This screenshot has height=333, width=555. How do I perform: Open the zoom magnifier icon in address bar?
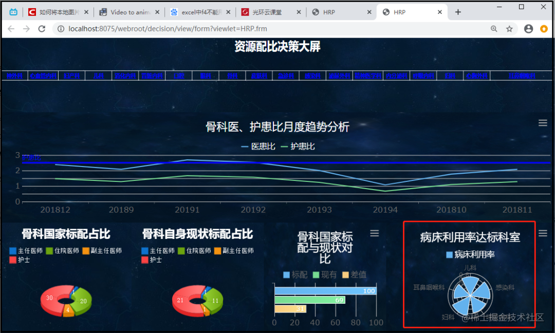pyautogui.click(x=494, y=29)
